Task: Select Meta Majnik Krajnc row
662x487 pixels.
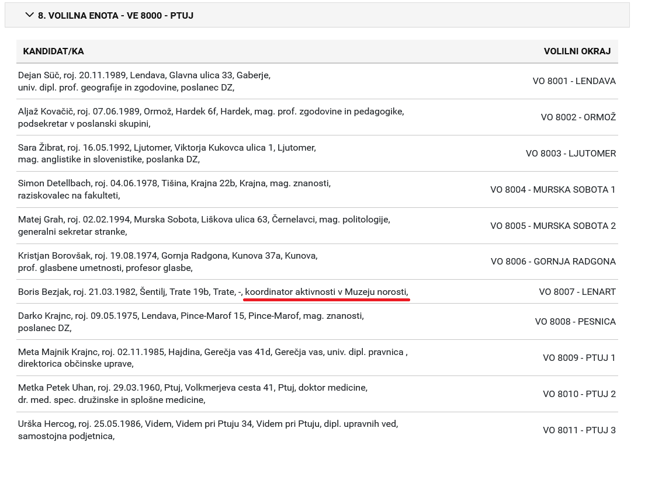Action: tap(317, 358)
